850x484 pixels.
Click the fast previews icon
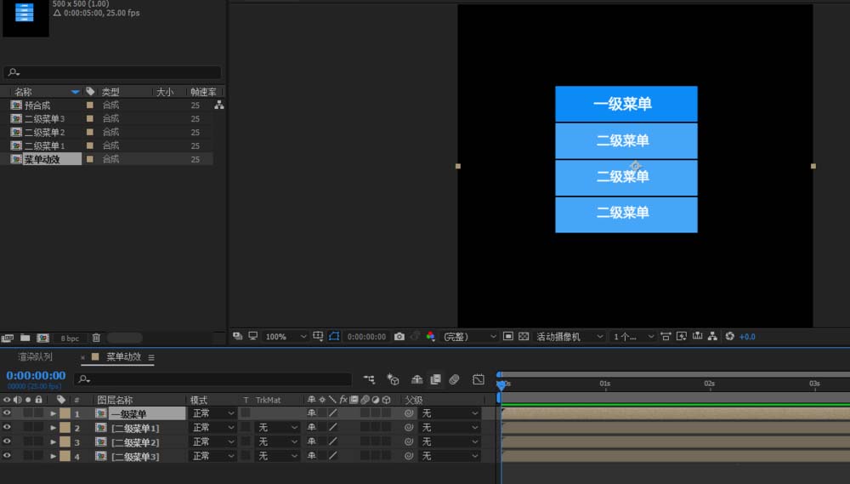[x=682, y=336]
